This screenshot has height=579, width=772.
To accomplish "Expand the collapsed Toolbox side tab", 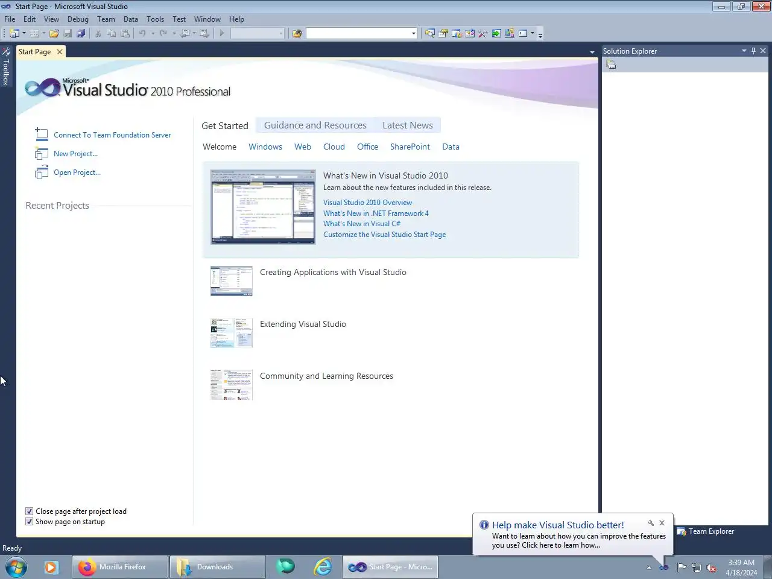I will click(x=6, y=66).
